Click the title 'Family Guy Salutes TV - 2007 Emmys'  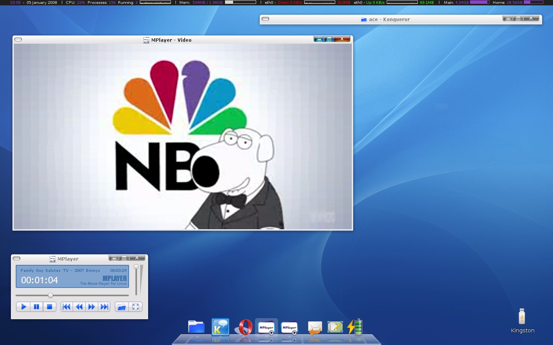[x=60, y=270]
